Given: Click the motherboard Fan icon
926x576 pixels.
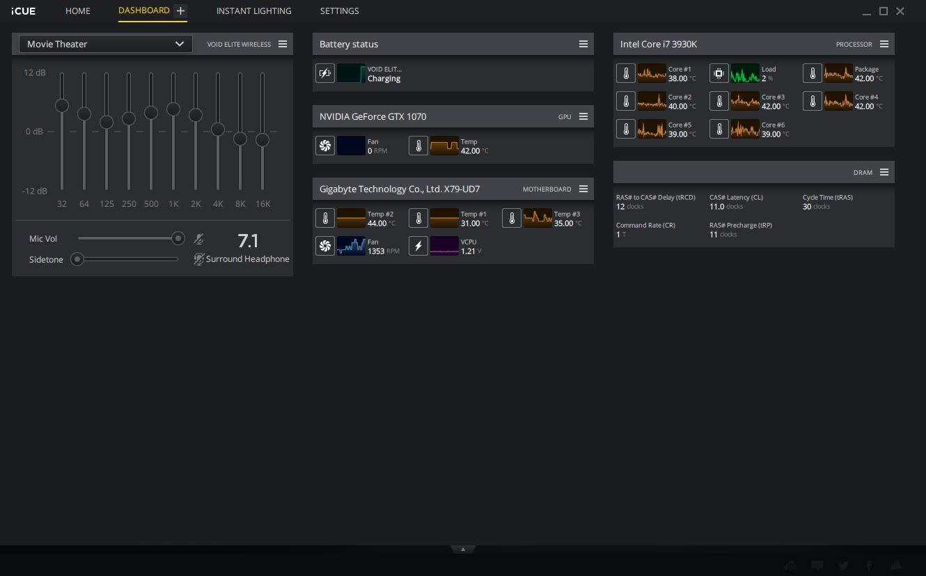Looking at the screenshot, I should [x=324, y=246].
